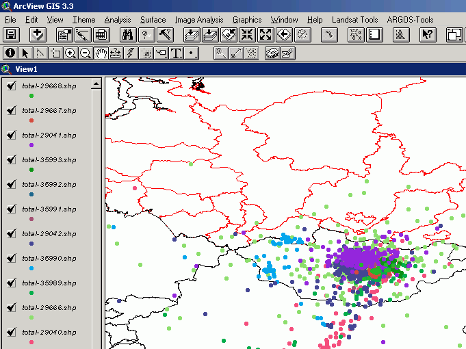This screenshot has width=466, height=349.
Task: Select the Text tool
Action: pos(176,53)
